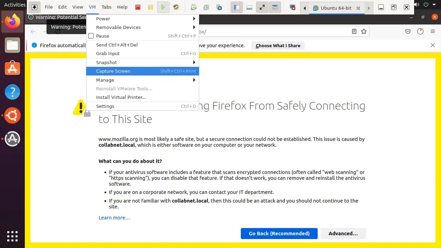441x248 pixels.
Task: Open Settings from VM menu
Action: (143, 106)
